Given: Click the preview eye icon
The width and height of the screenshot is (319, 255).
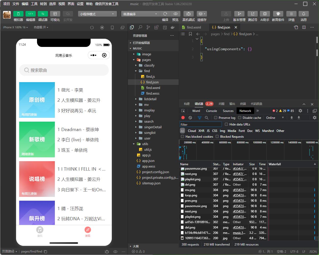Looking at the screenshot, I should point(175,14).
